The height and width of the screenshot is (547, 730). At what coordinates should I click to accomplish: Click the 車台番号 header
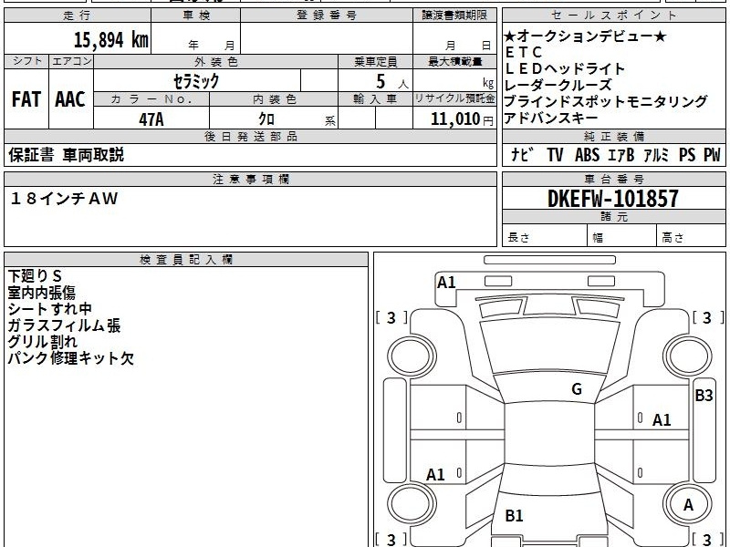click(x=613, y=179)
